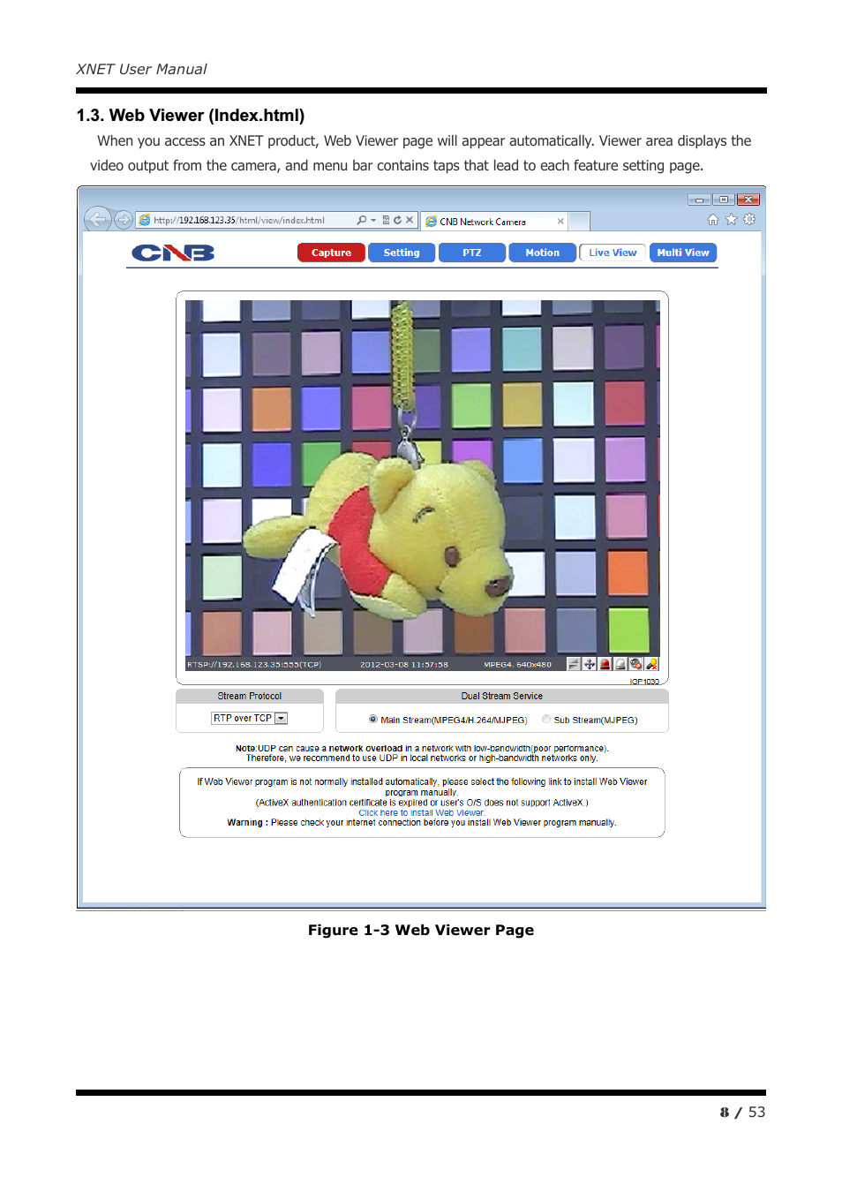The image size is (842, 1192).
Task: Open the RTP over TCP protocol dropdown
Action: pos(249,719)
